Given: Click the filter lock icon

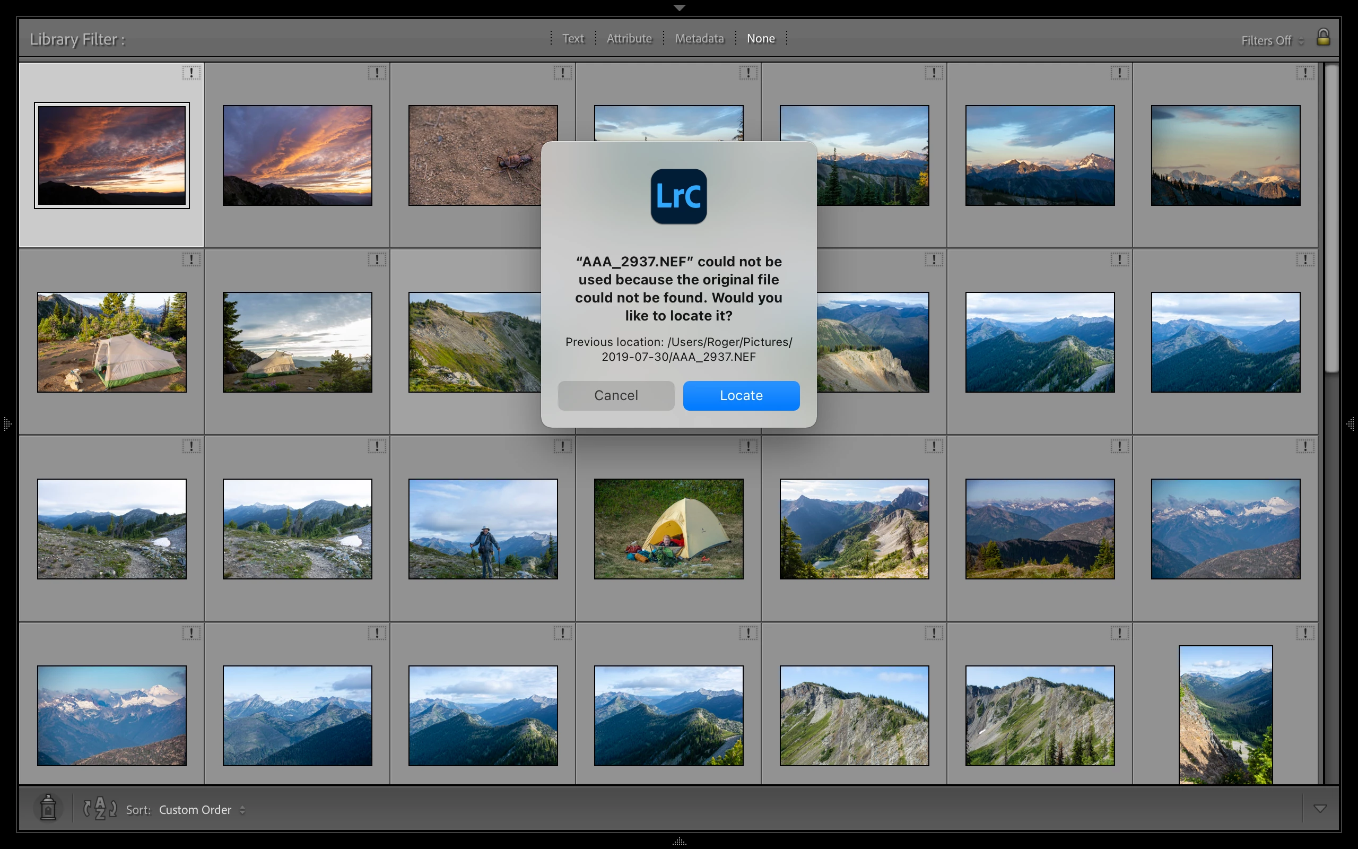Looking at the screenshot, I should (1322, 38).
